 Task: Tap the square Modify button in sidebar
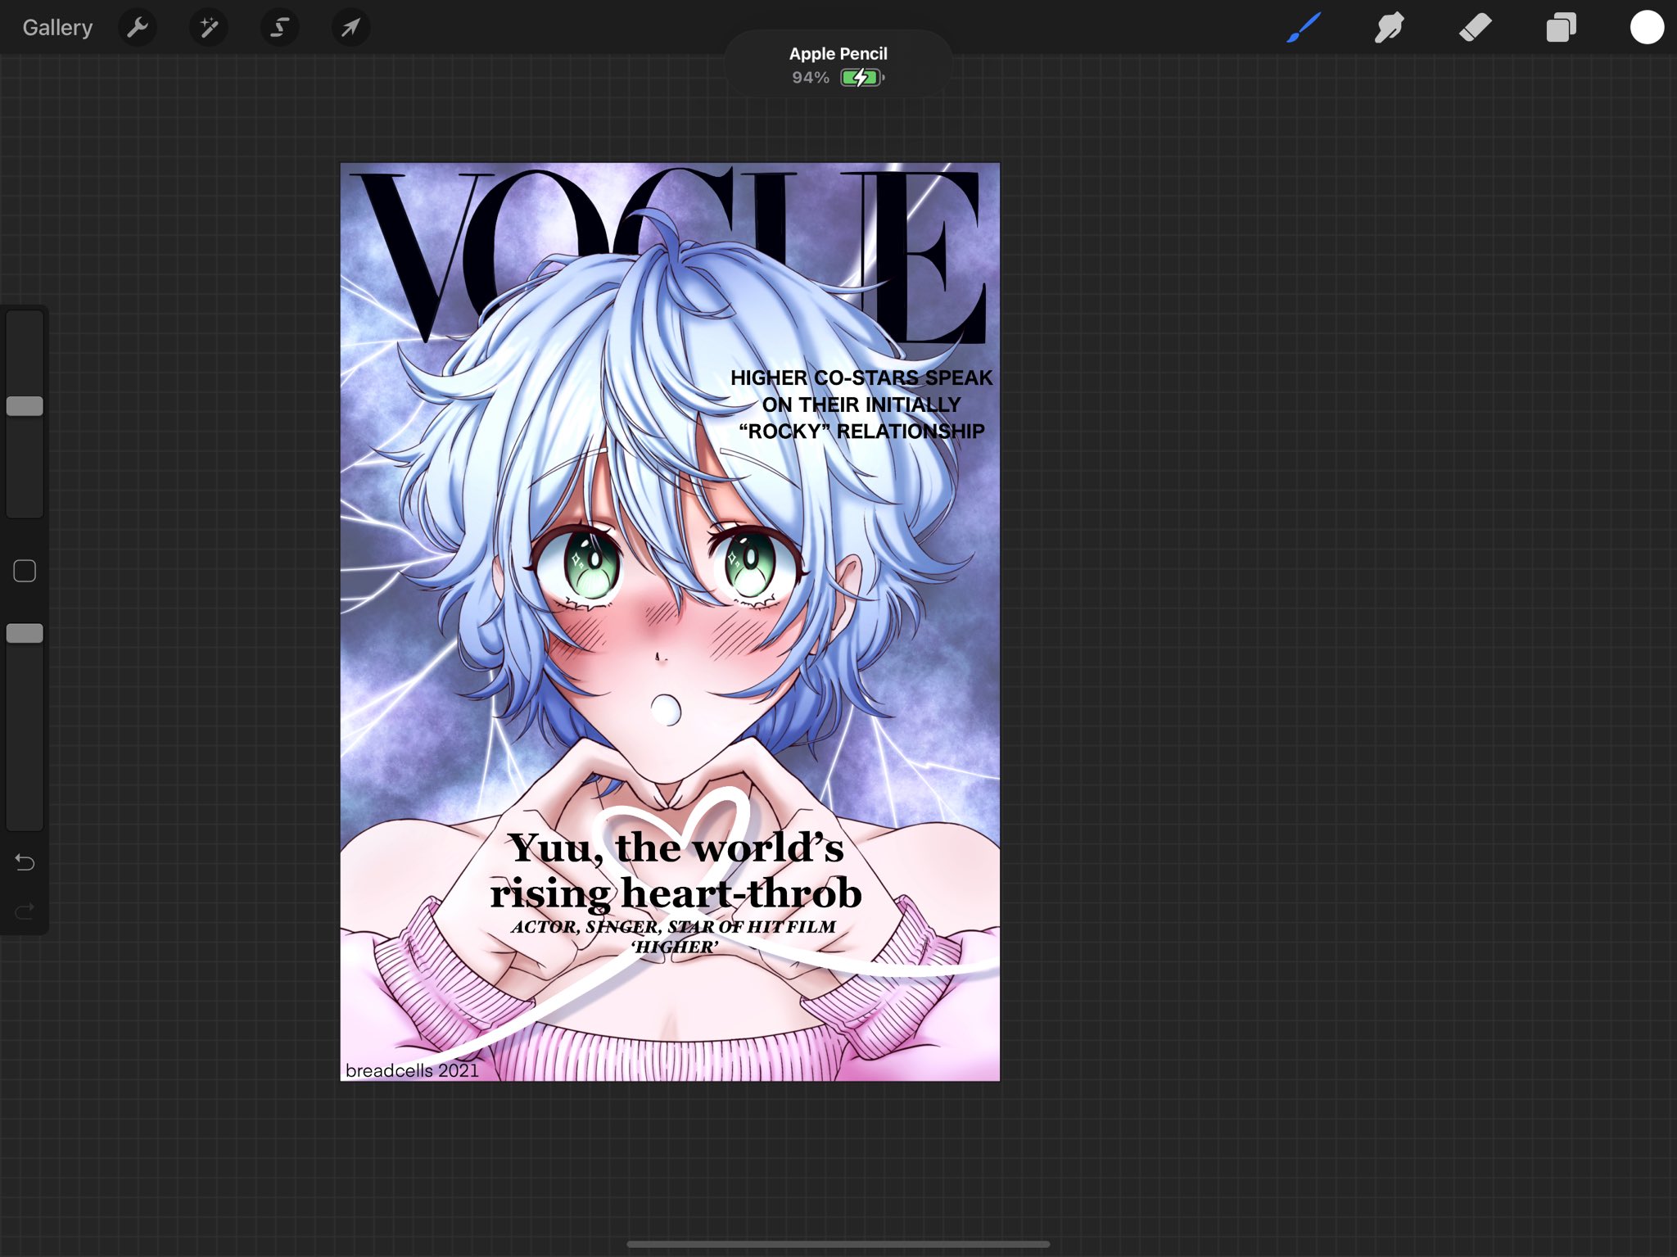pos(25,571)
